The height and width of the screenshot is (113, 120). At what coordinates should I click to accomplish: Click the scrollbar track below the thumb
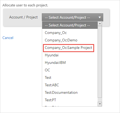pos(100,100)
